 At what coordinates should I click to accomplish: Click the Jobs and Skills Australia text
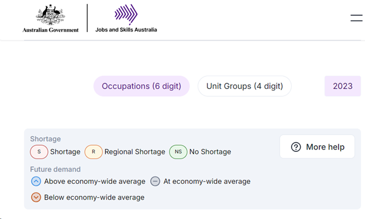pos(126,30)
